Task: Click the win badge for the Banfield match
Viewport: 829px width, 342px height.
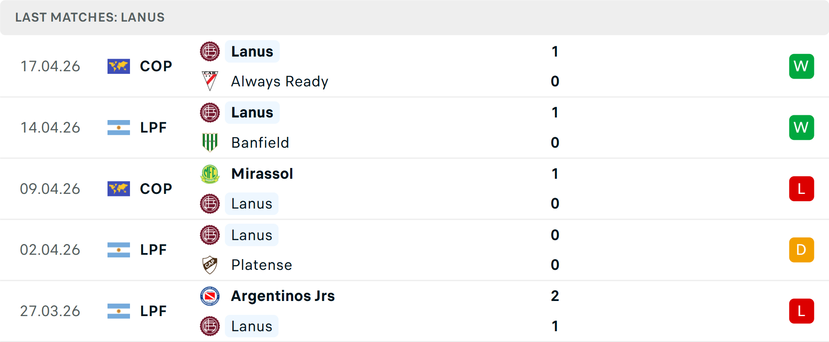Action: (x=801, y=127)
